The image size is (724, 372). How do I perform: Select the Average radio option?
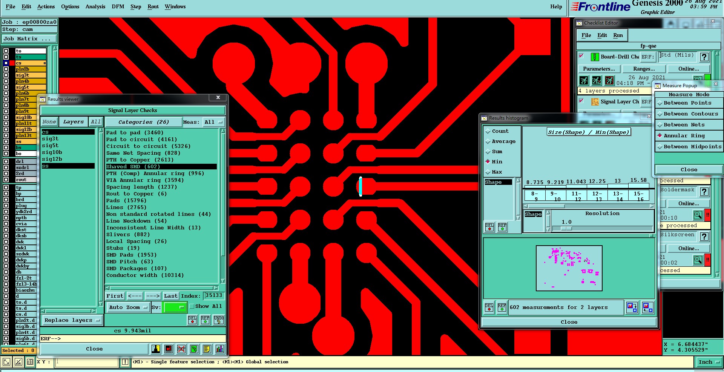click(488, 141)
